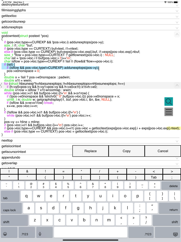
Task: Tap the return key
Action: (x=169, y=208)
